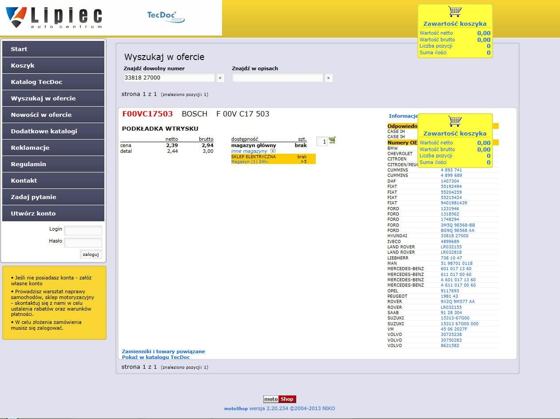Open the 'inne magazyny' link
The height and width of the screenshot is (419, 560).
coord(249,151)
